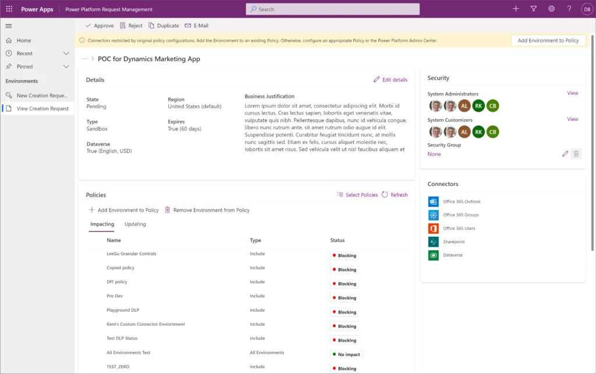Collapse the navigation pane with hamburger icon
Image resolution: width=596 pixels, height=374 pixels.
point(8,26)
